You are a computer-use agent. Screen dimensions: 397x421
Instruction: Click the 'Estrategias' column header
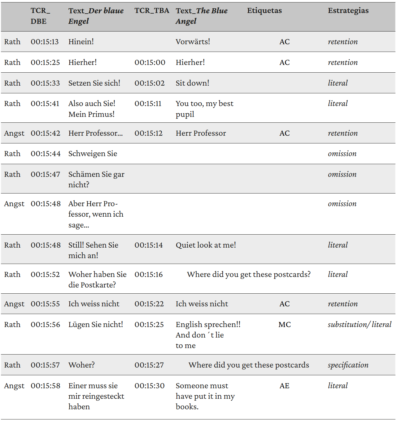(348, 11)
